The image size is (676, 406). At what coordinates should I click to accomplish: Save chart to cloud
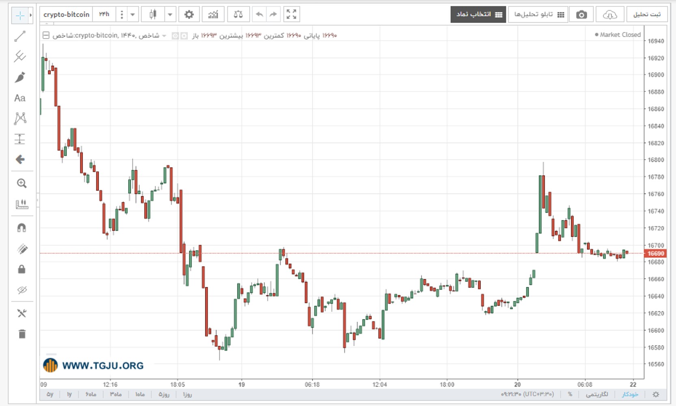610,15
